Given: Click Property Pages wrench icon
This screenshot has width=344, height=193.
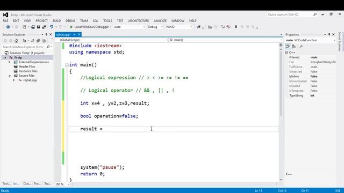Looking at the screenshot, I should [301, 47].
